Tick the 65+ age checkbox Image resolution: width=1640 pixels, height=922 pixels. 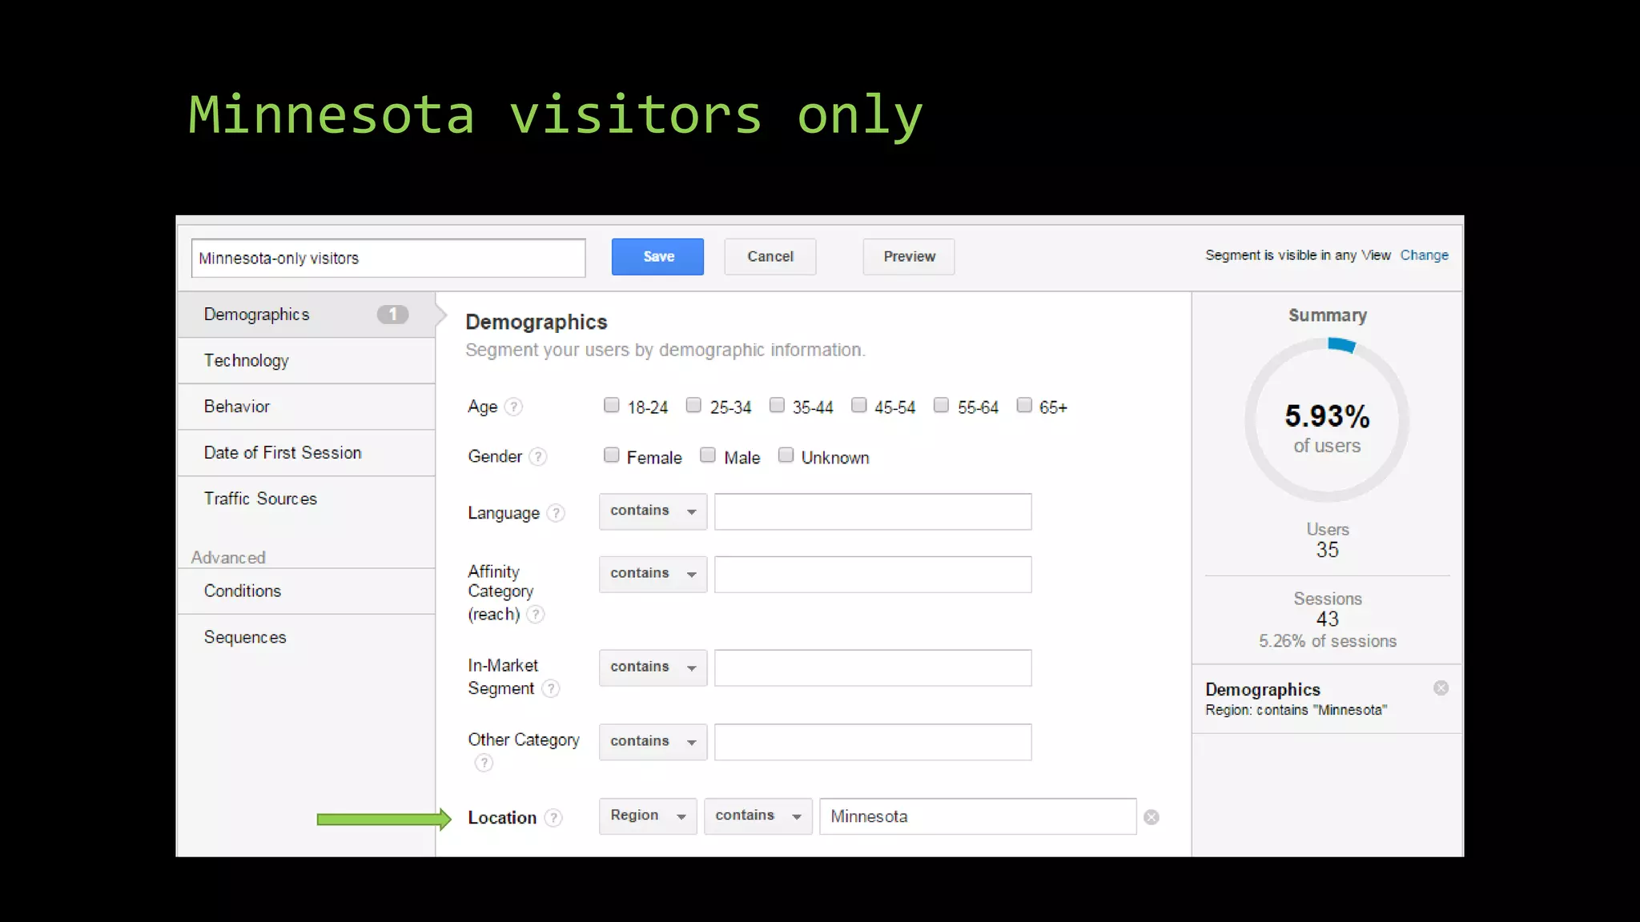click(1024, 405)
